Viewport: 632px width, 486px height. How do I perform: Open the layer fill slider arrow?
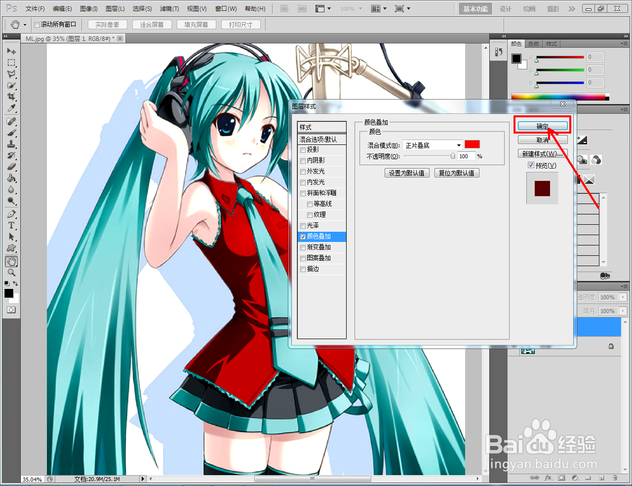click(623, 311)
